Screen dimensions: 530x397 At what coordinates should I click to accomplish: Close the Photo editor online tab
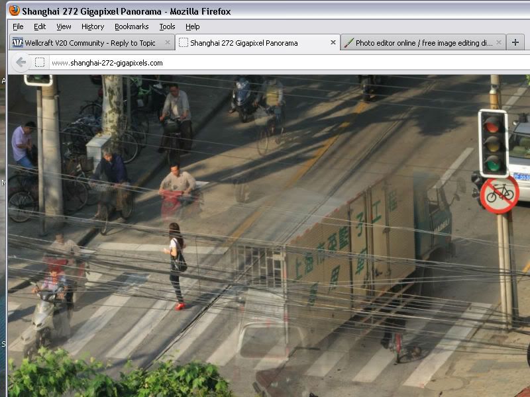pos(499,42)
